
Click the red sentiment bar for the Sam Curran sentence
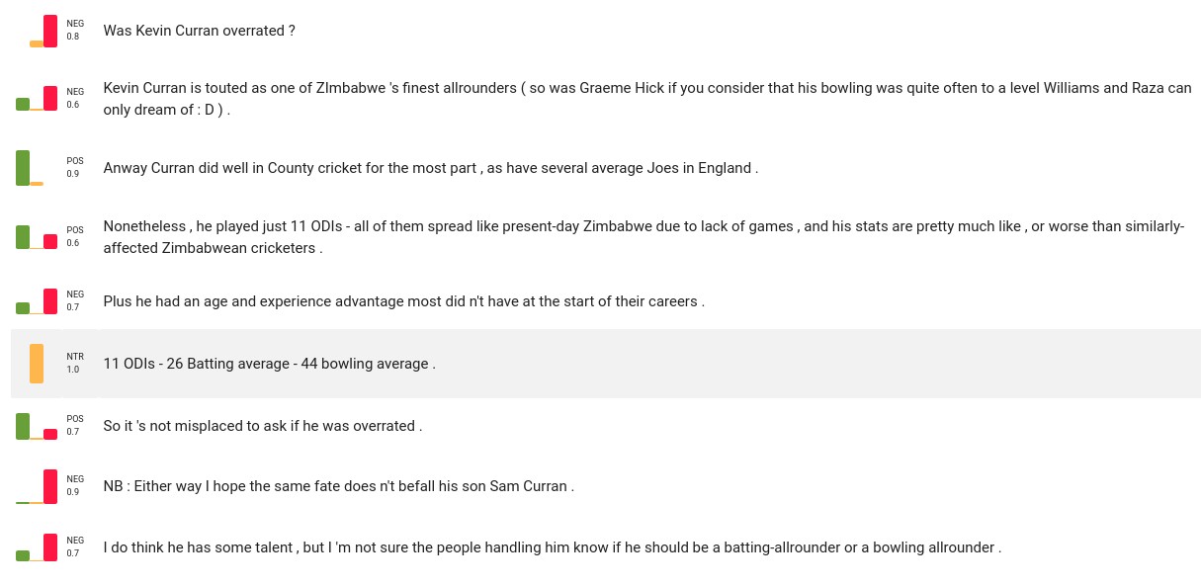pos(49,486)
